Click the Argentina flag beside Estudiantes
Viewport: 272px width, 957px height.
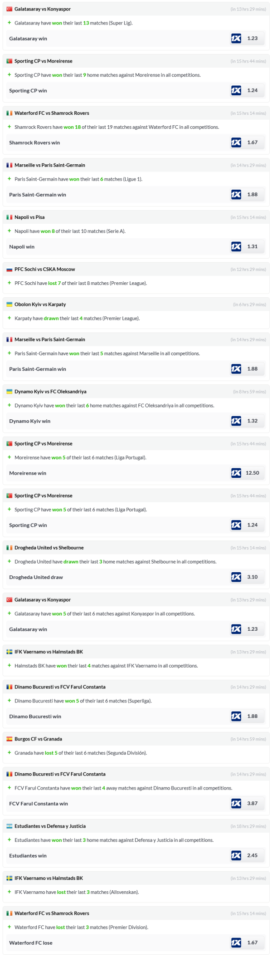point(9,826)
